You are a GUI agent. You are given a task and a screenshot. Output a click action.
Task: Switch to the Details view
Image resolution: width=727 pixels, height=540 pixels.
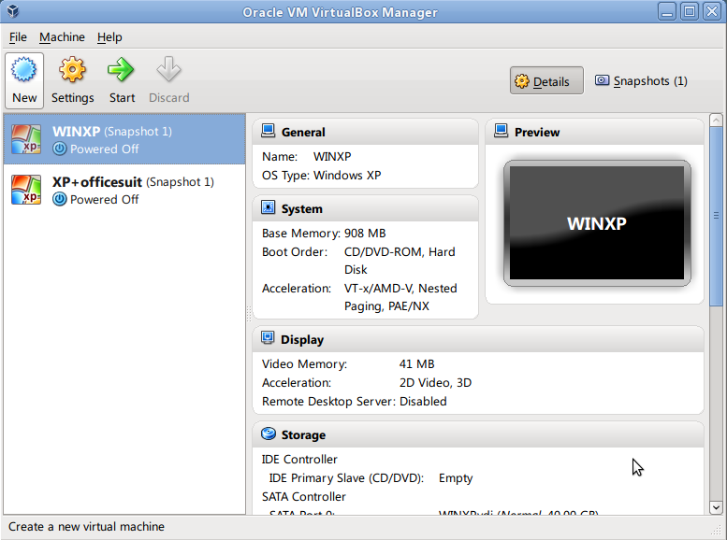[x=546, y=80]
